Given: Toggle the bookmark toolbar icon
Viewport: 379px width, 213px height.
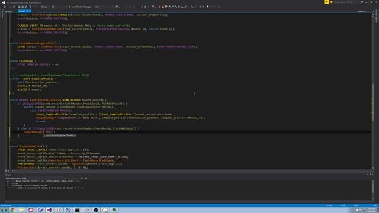Looking at the screenshot, I should (207, 7).
